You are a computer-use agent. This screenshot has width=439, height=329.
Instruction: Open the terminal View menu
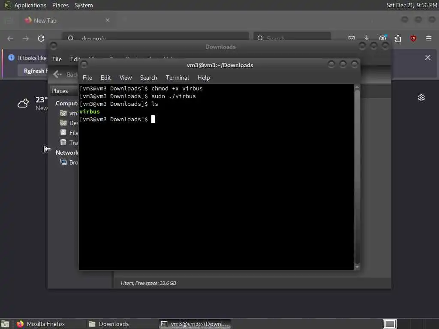click(126, 78)
